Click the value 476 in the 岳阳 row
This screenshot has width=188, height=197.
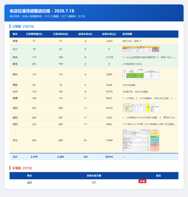(x=34, y=108)
